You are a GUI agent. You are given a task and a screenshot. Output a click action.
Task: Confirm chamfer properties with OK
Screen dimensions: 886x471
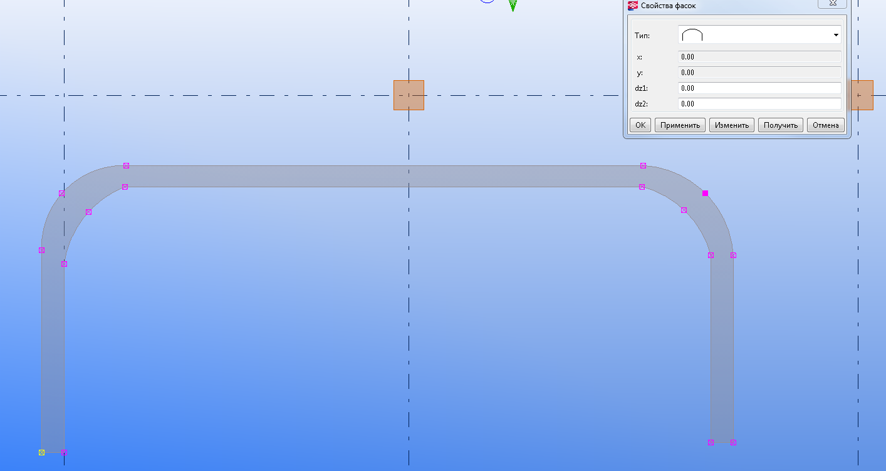[x=640, y=125]
